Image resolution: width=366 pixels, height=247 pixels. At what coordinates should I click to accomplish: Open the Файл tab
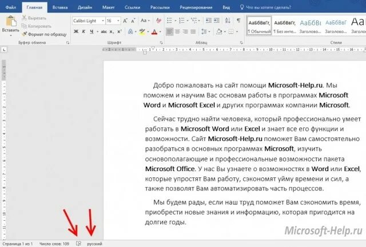point(11,7)
